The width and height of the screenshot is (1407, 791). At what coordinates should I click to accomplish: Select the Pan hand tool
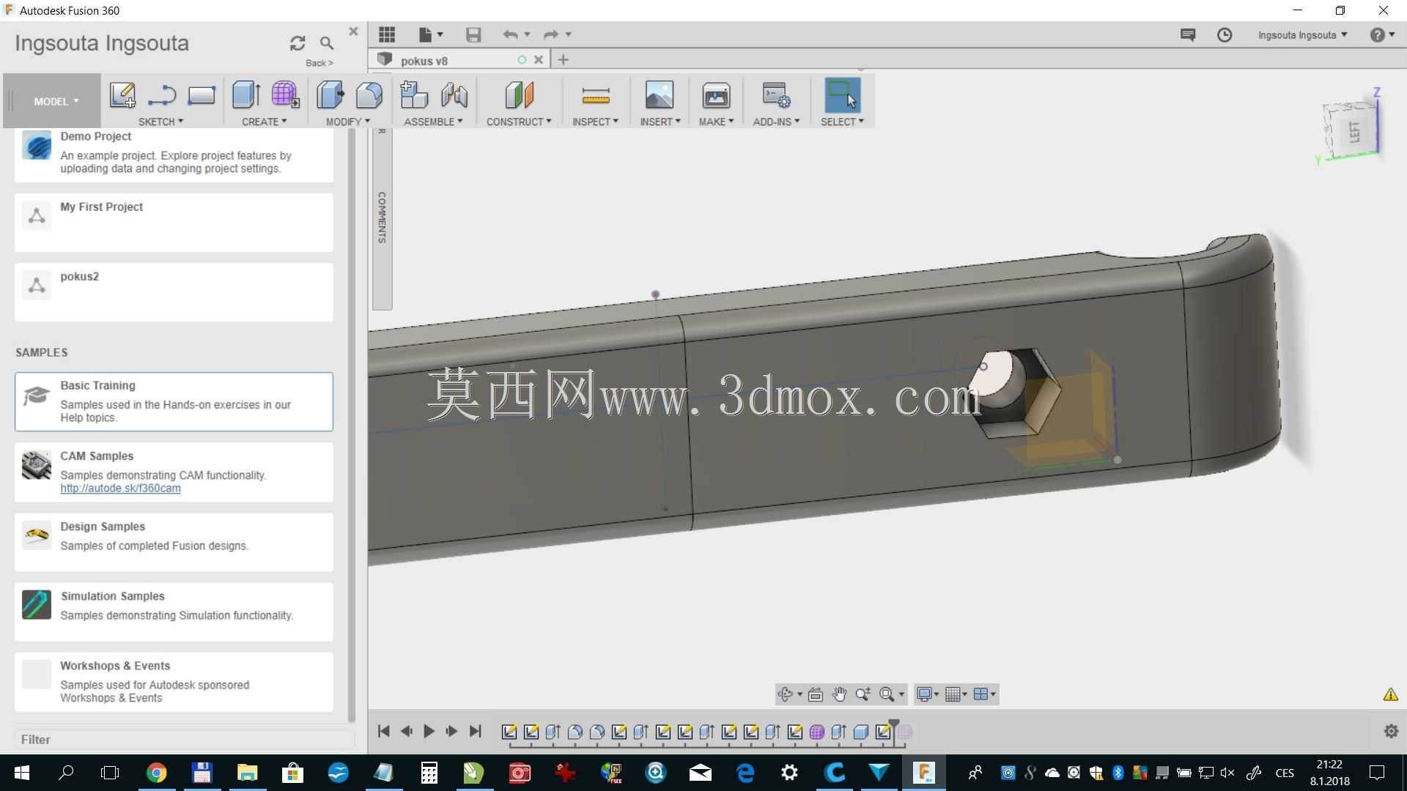coord(839,694)
